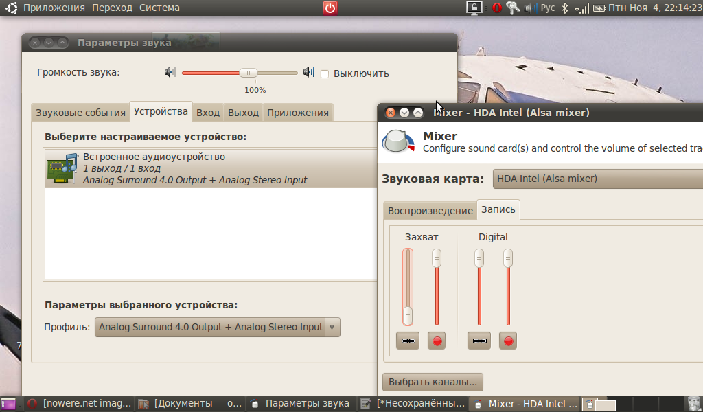Click the Захват channel label

[x=422, y=237]
